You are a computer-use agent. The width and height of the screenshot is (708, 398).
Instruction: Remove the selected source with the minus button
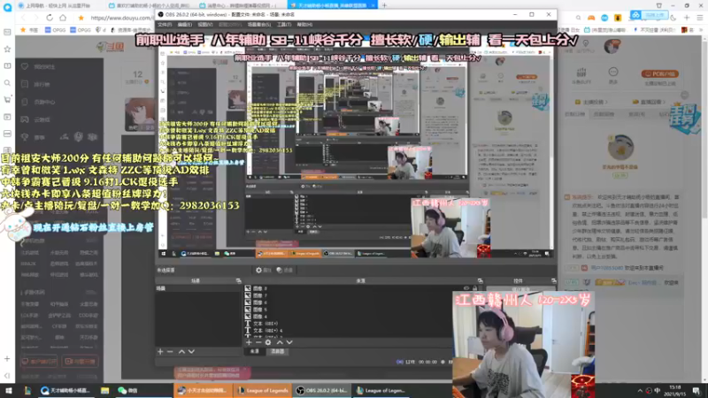(258, 342)
